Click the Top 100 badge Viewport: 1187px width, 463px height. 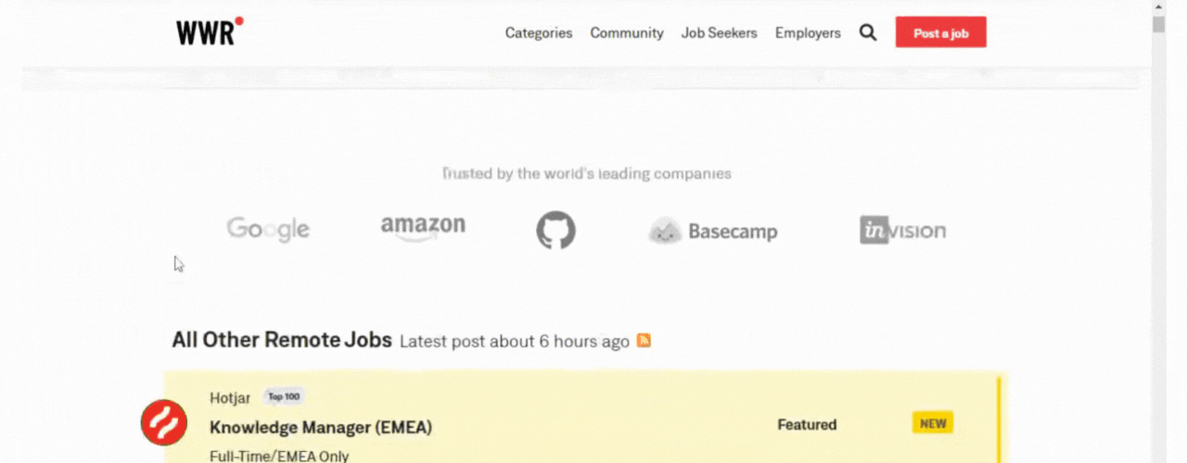coord(284,396)
